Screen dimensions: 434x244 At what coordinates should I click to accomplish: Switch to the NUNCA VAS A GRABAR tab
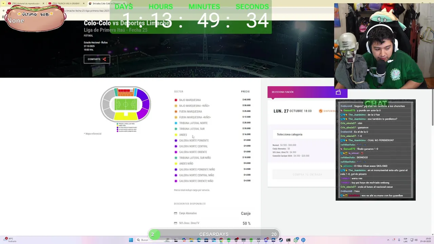click(x=66, y=3)
